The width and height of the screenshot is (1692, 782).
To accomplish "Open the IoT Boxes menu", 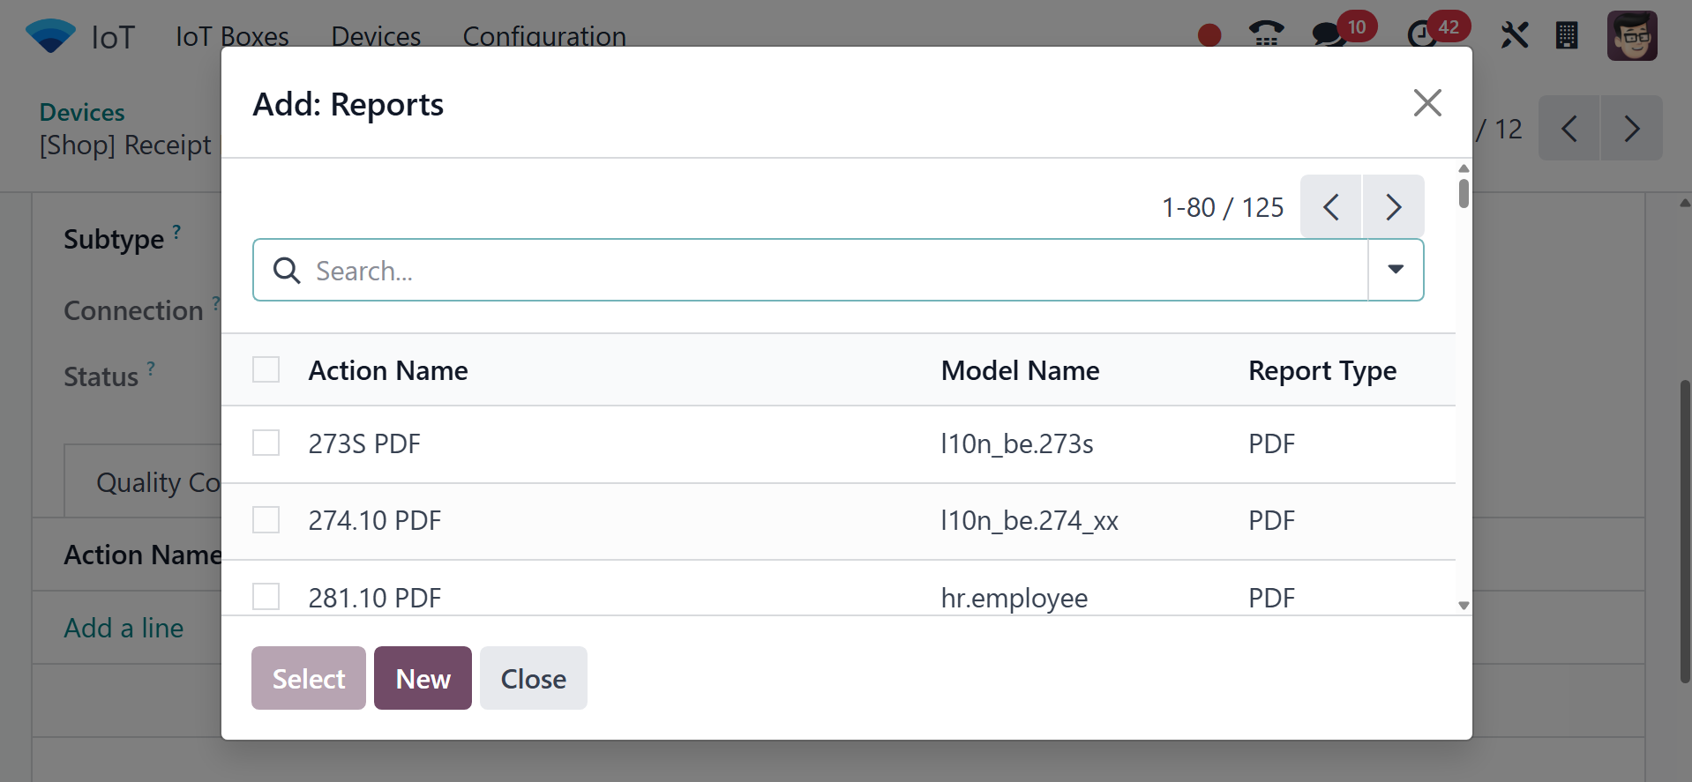I will pos(232,36).
